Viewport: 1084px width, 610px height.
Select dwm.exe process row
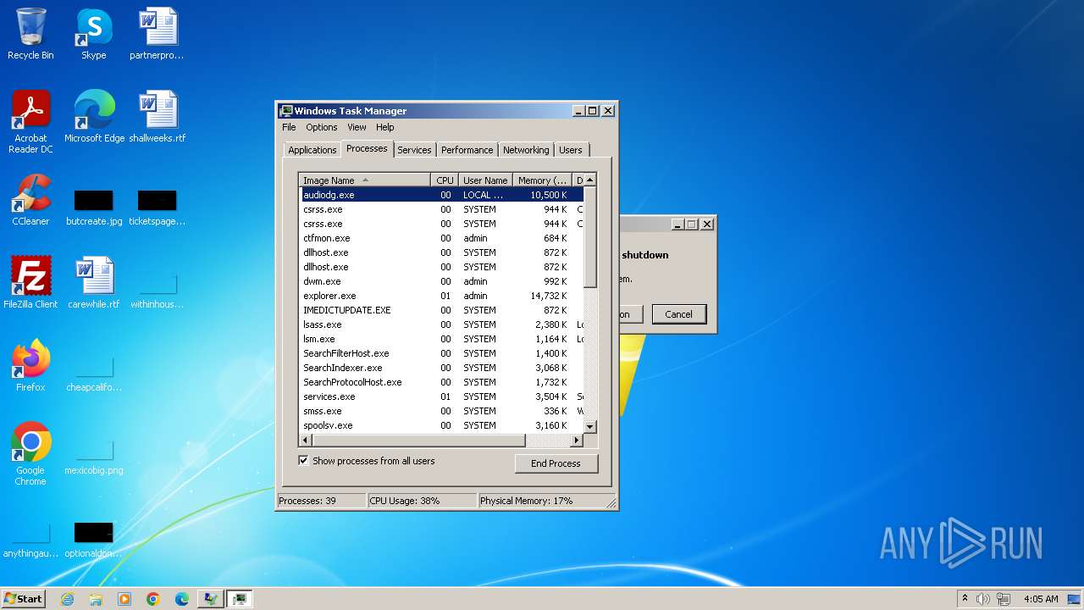click(441, 281)
